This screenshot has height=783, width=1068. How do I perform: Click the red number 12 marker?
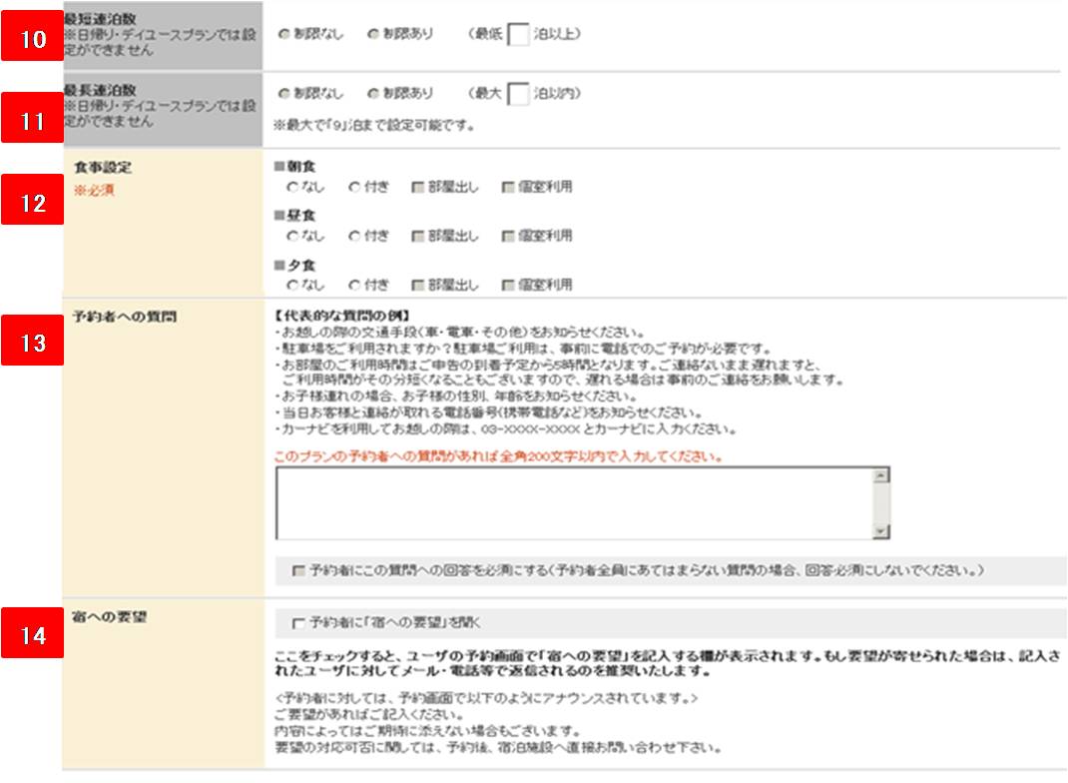click(x=34, y=204)
